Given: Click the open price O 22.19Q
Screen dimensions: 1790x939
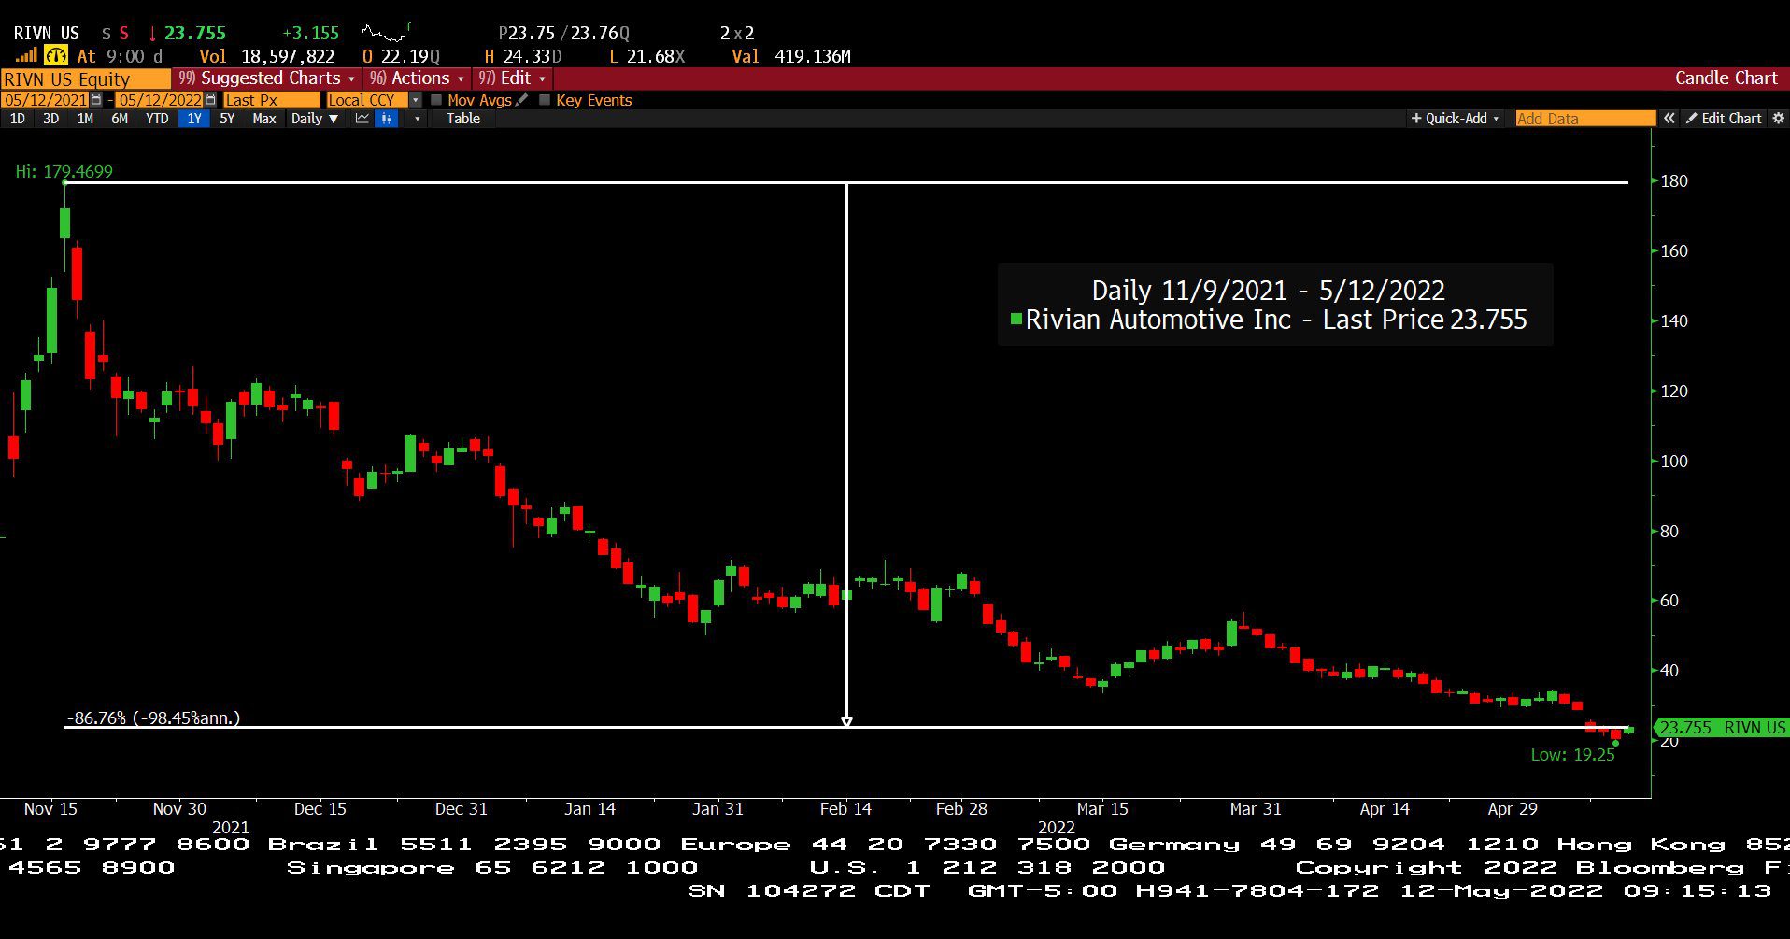Looking at the screenshot, I should tap(401, 56).
